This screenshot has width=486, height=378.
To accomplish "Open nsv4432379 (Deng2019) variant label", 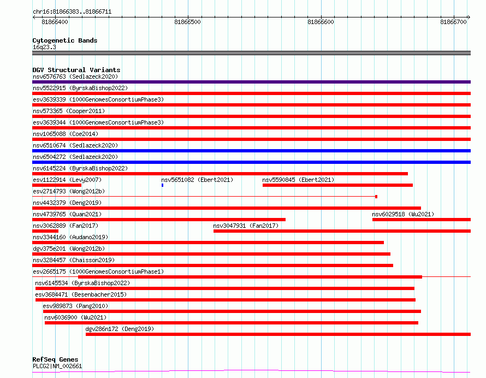I will (x=67, y=203).
